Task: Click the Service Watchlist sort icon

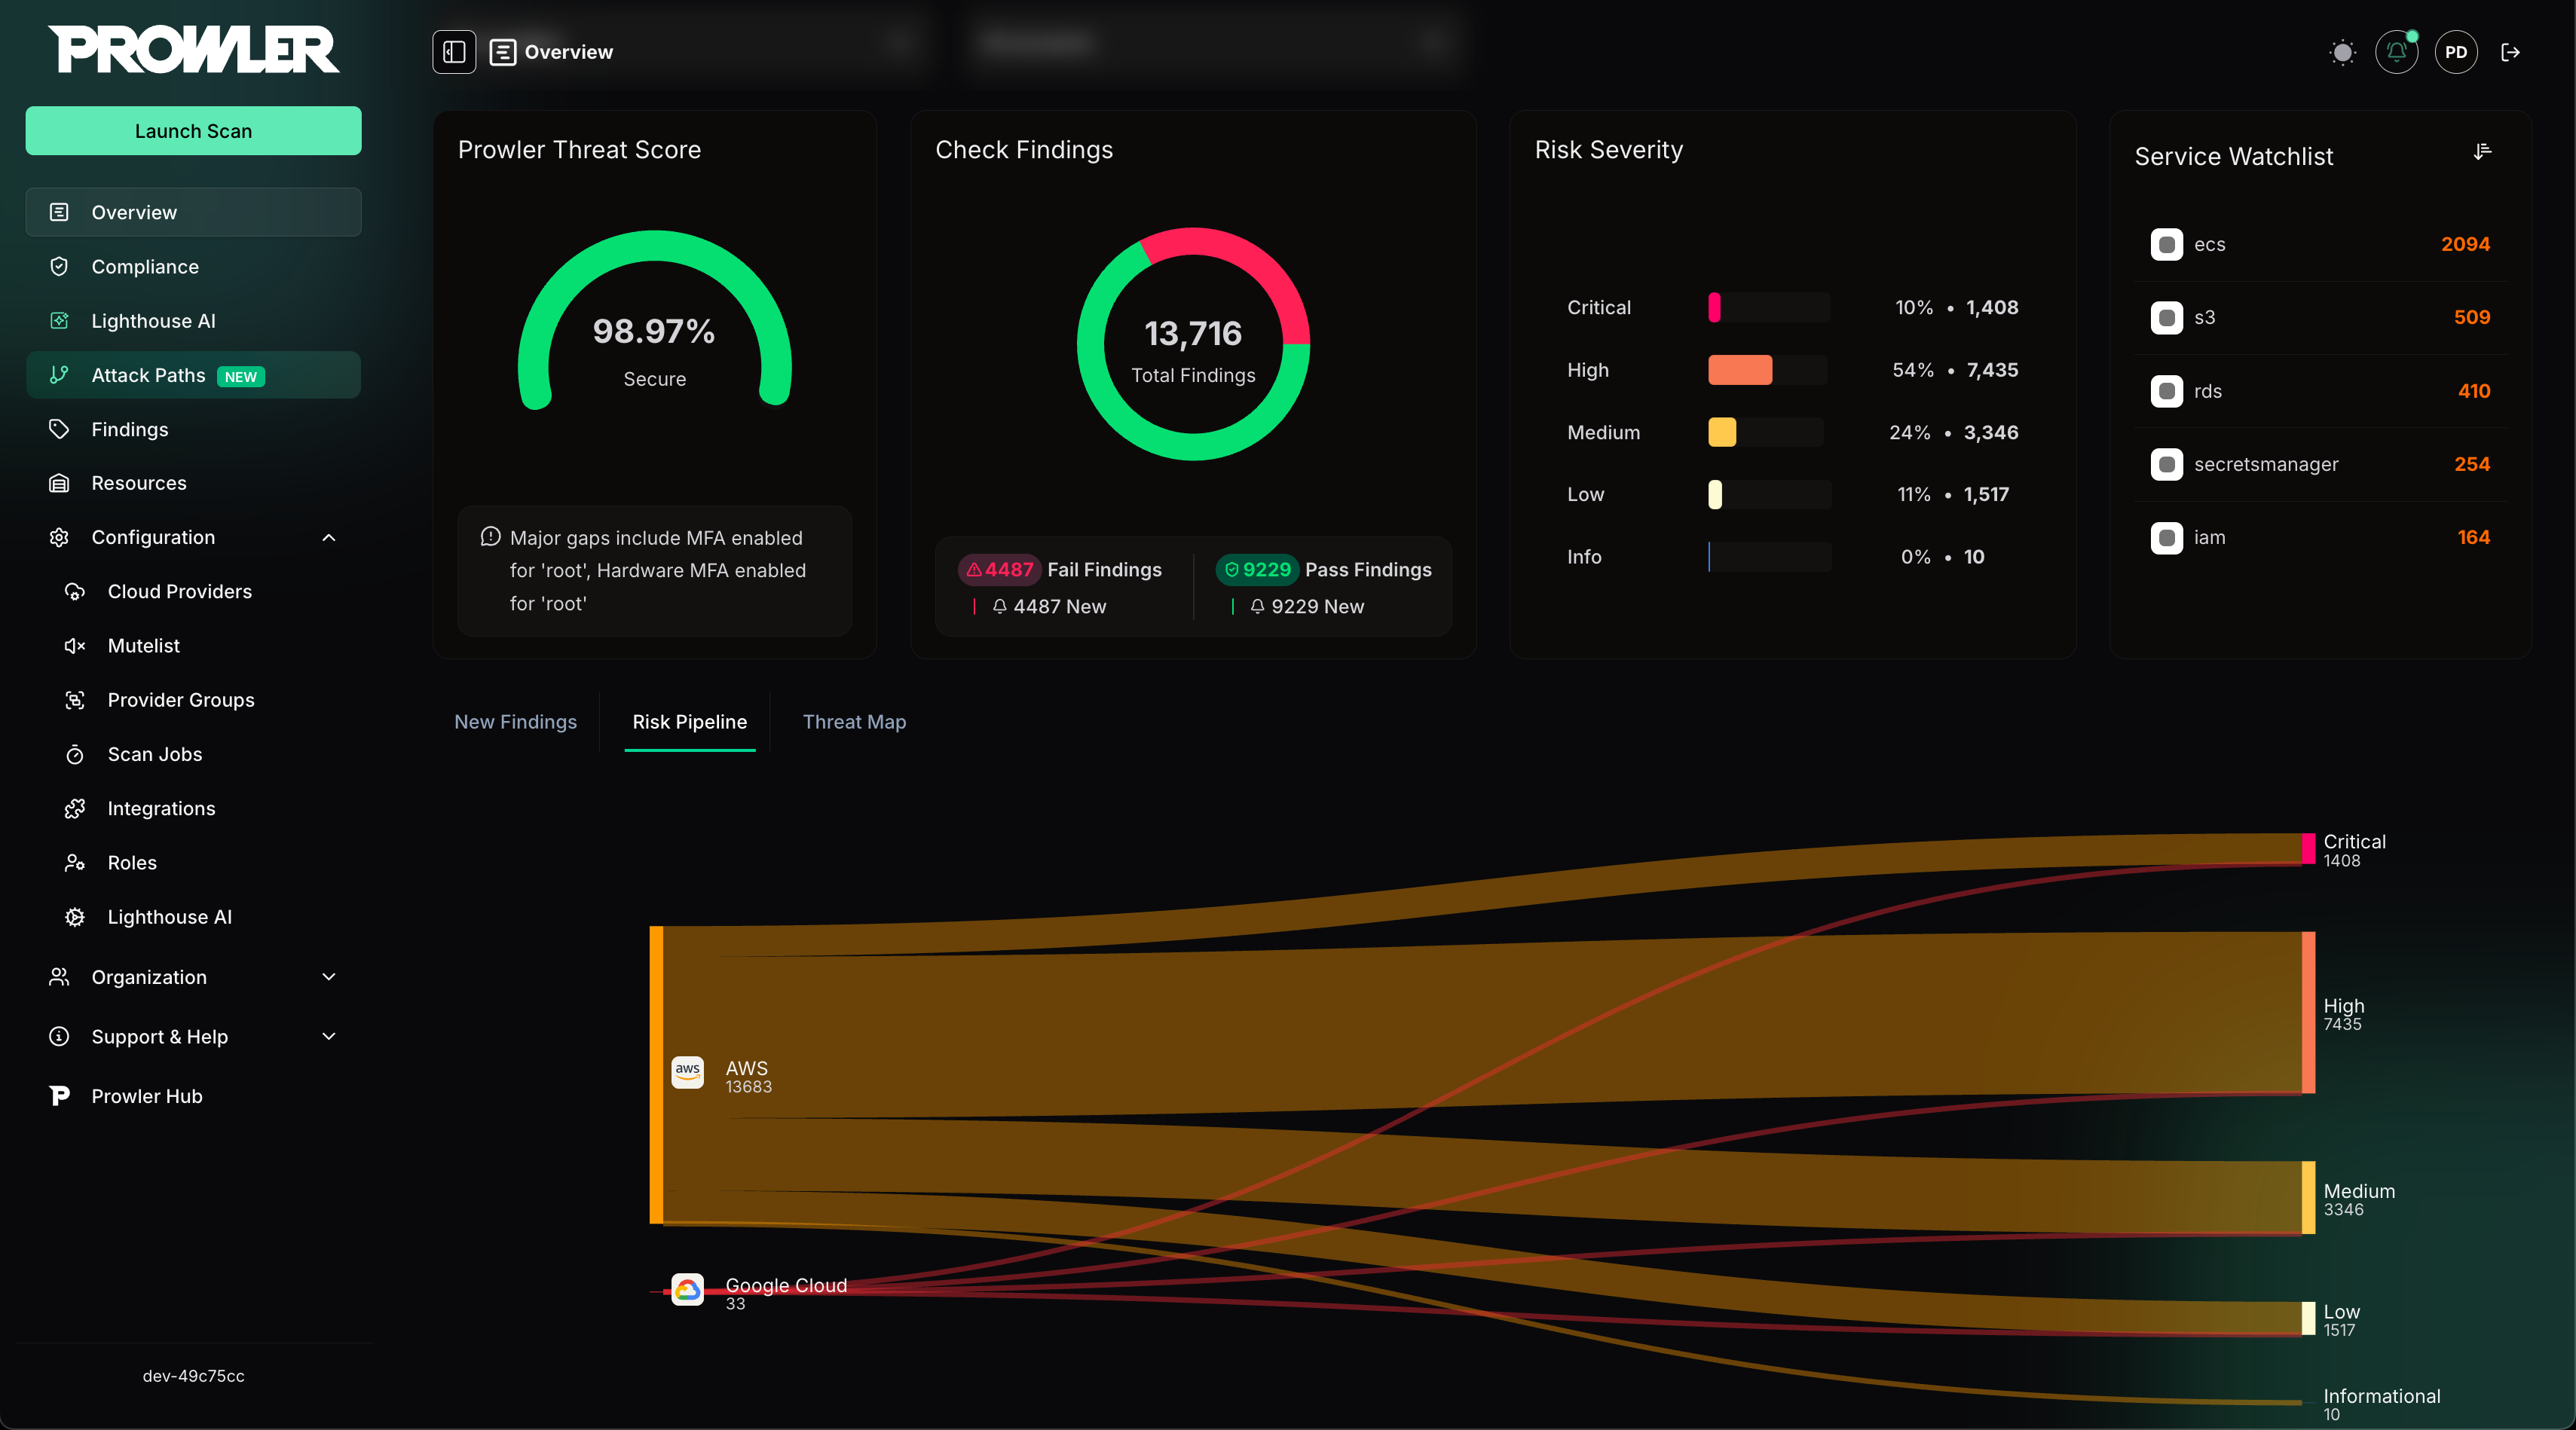Action: [2482, 152]
